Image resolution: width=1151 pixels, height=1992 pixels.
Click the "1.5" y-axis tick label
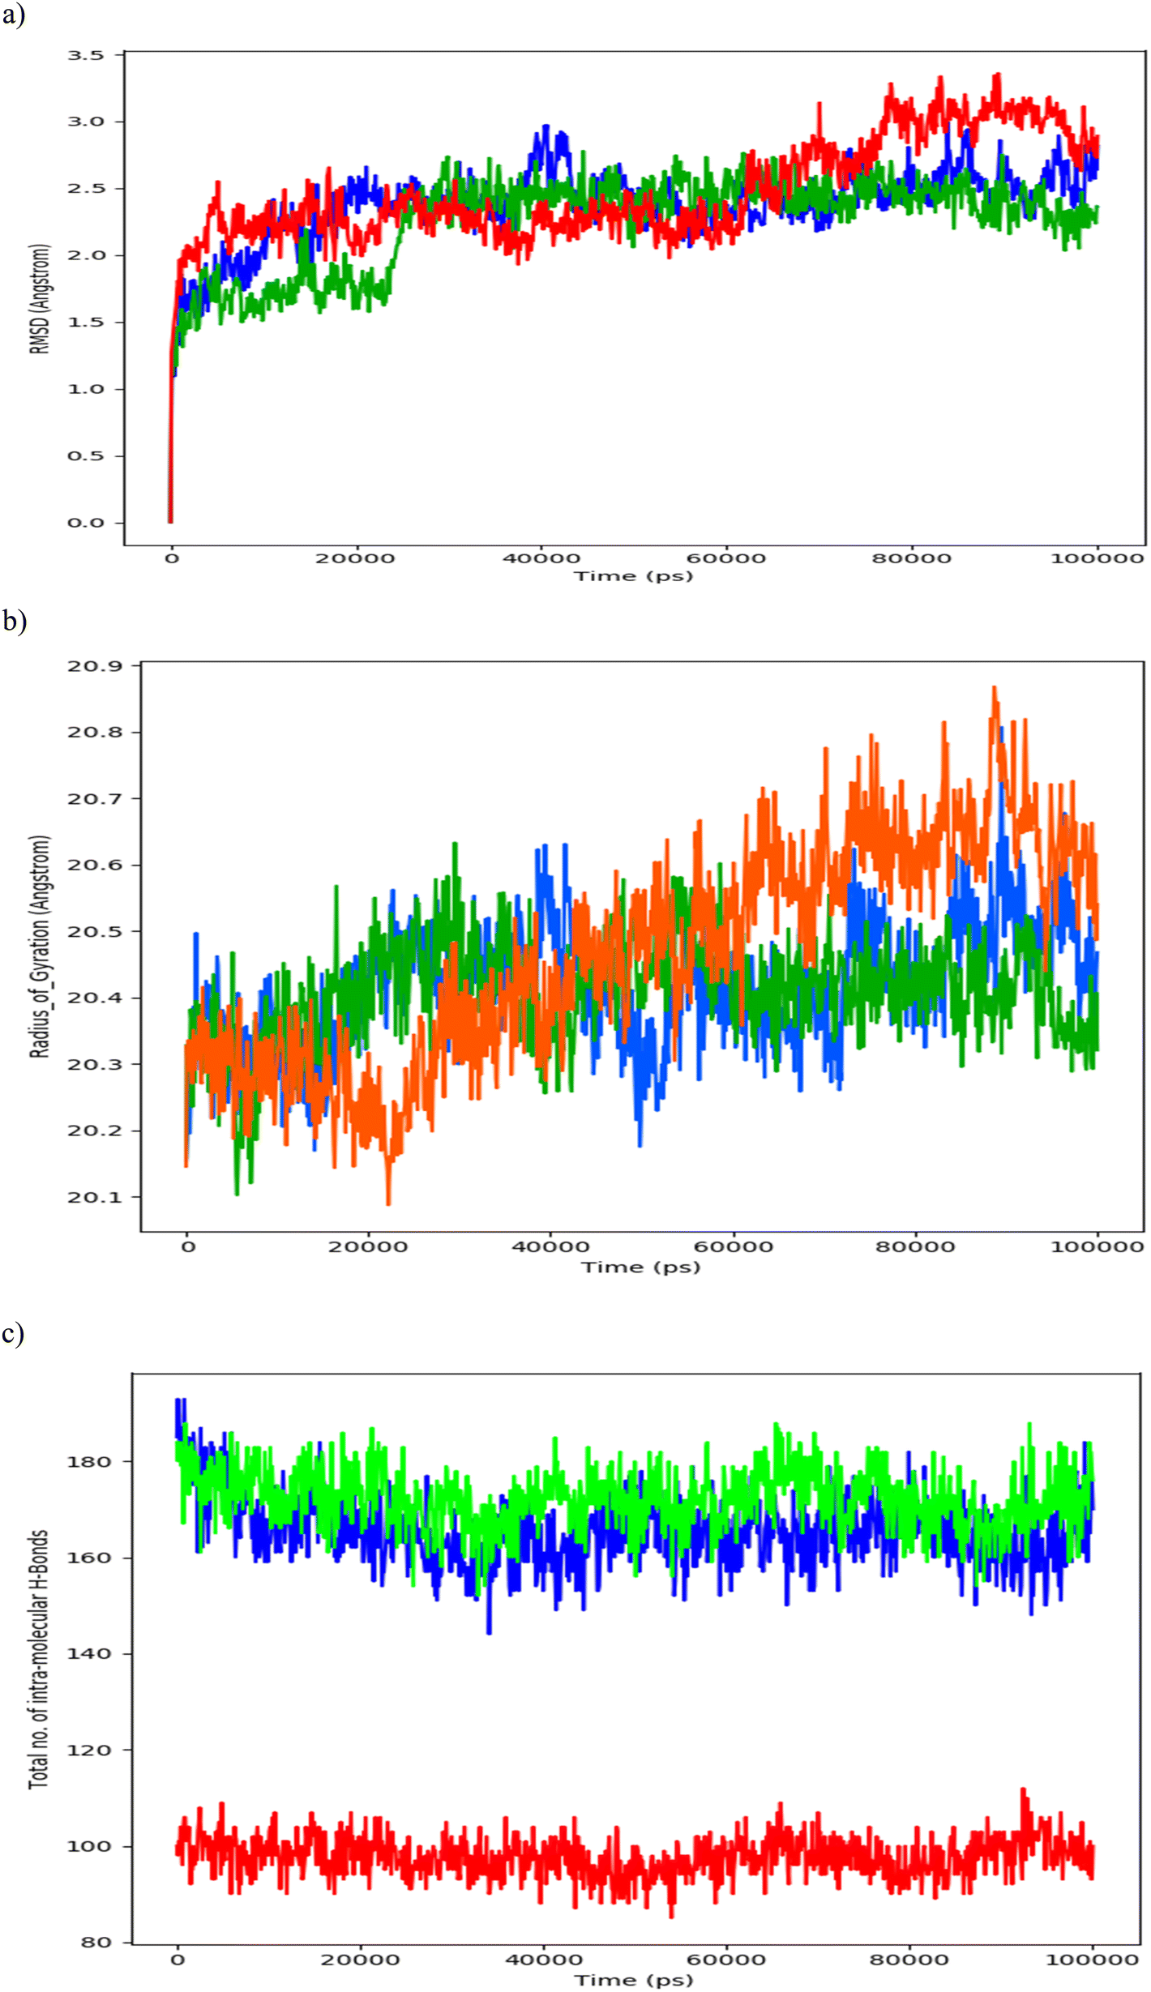pos(86,323)
